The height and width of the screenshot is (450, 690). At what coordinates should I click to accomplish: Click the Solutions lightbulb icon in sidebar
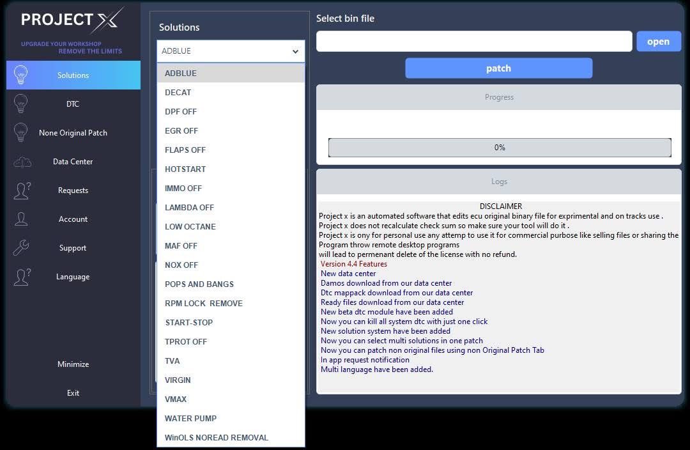pyautogui.click(x=21, y=75)
